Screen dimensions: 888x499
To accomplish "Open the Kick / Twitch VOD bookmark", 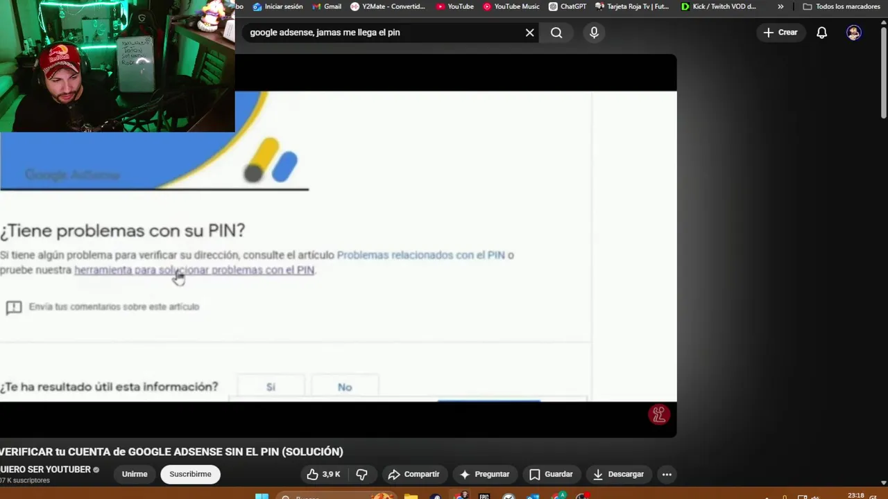I will click(x=719, y=6).
